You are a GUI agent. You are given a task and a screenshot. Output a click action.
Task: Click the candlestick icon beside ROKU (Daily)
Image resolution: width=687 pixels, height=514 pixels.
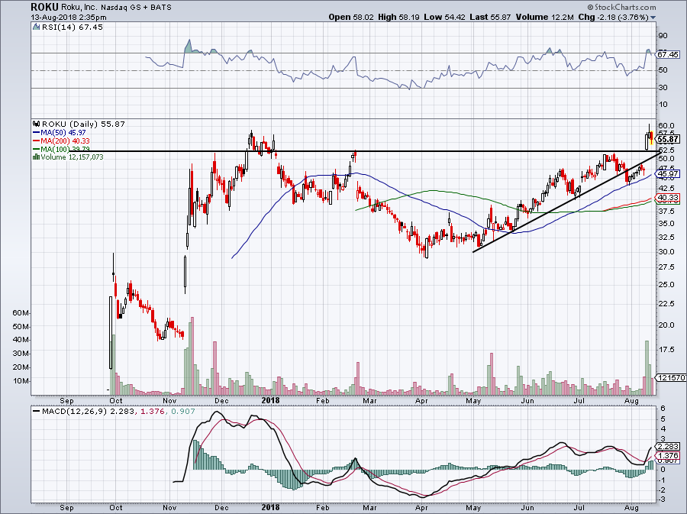37,124
